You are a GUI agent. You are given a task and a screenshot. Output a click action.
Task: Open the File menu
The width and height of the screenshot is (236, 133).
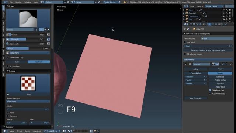click(x=11, y=2)
